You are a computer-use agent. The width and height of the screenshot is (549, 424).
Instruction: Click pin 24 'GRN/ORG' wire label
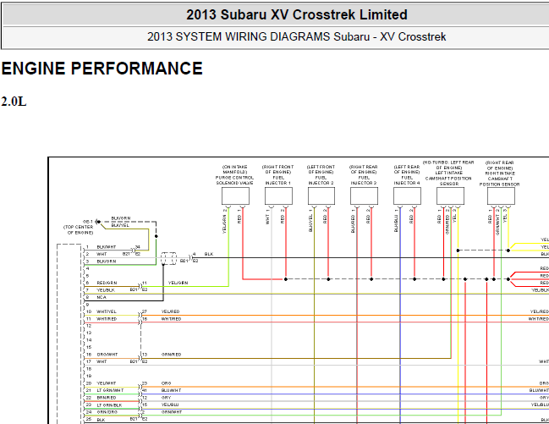[107, 412]
